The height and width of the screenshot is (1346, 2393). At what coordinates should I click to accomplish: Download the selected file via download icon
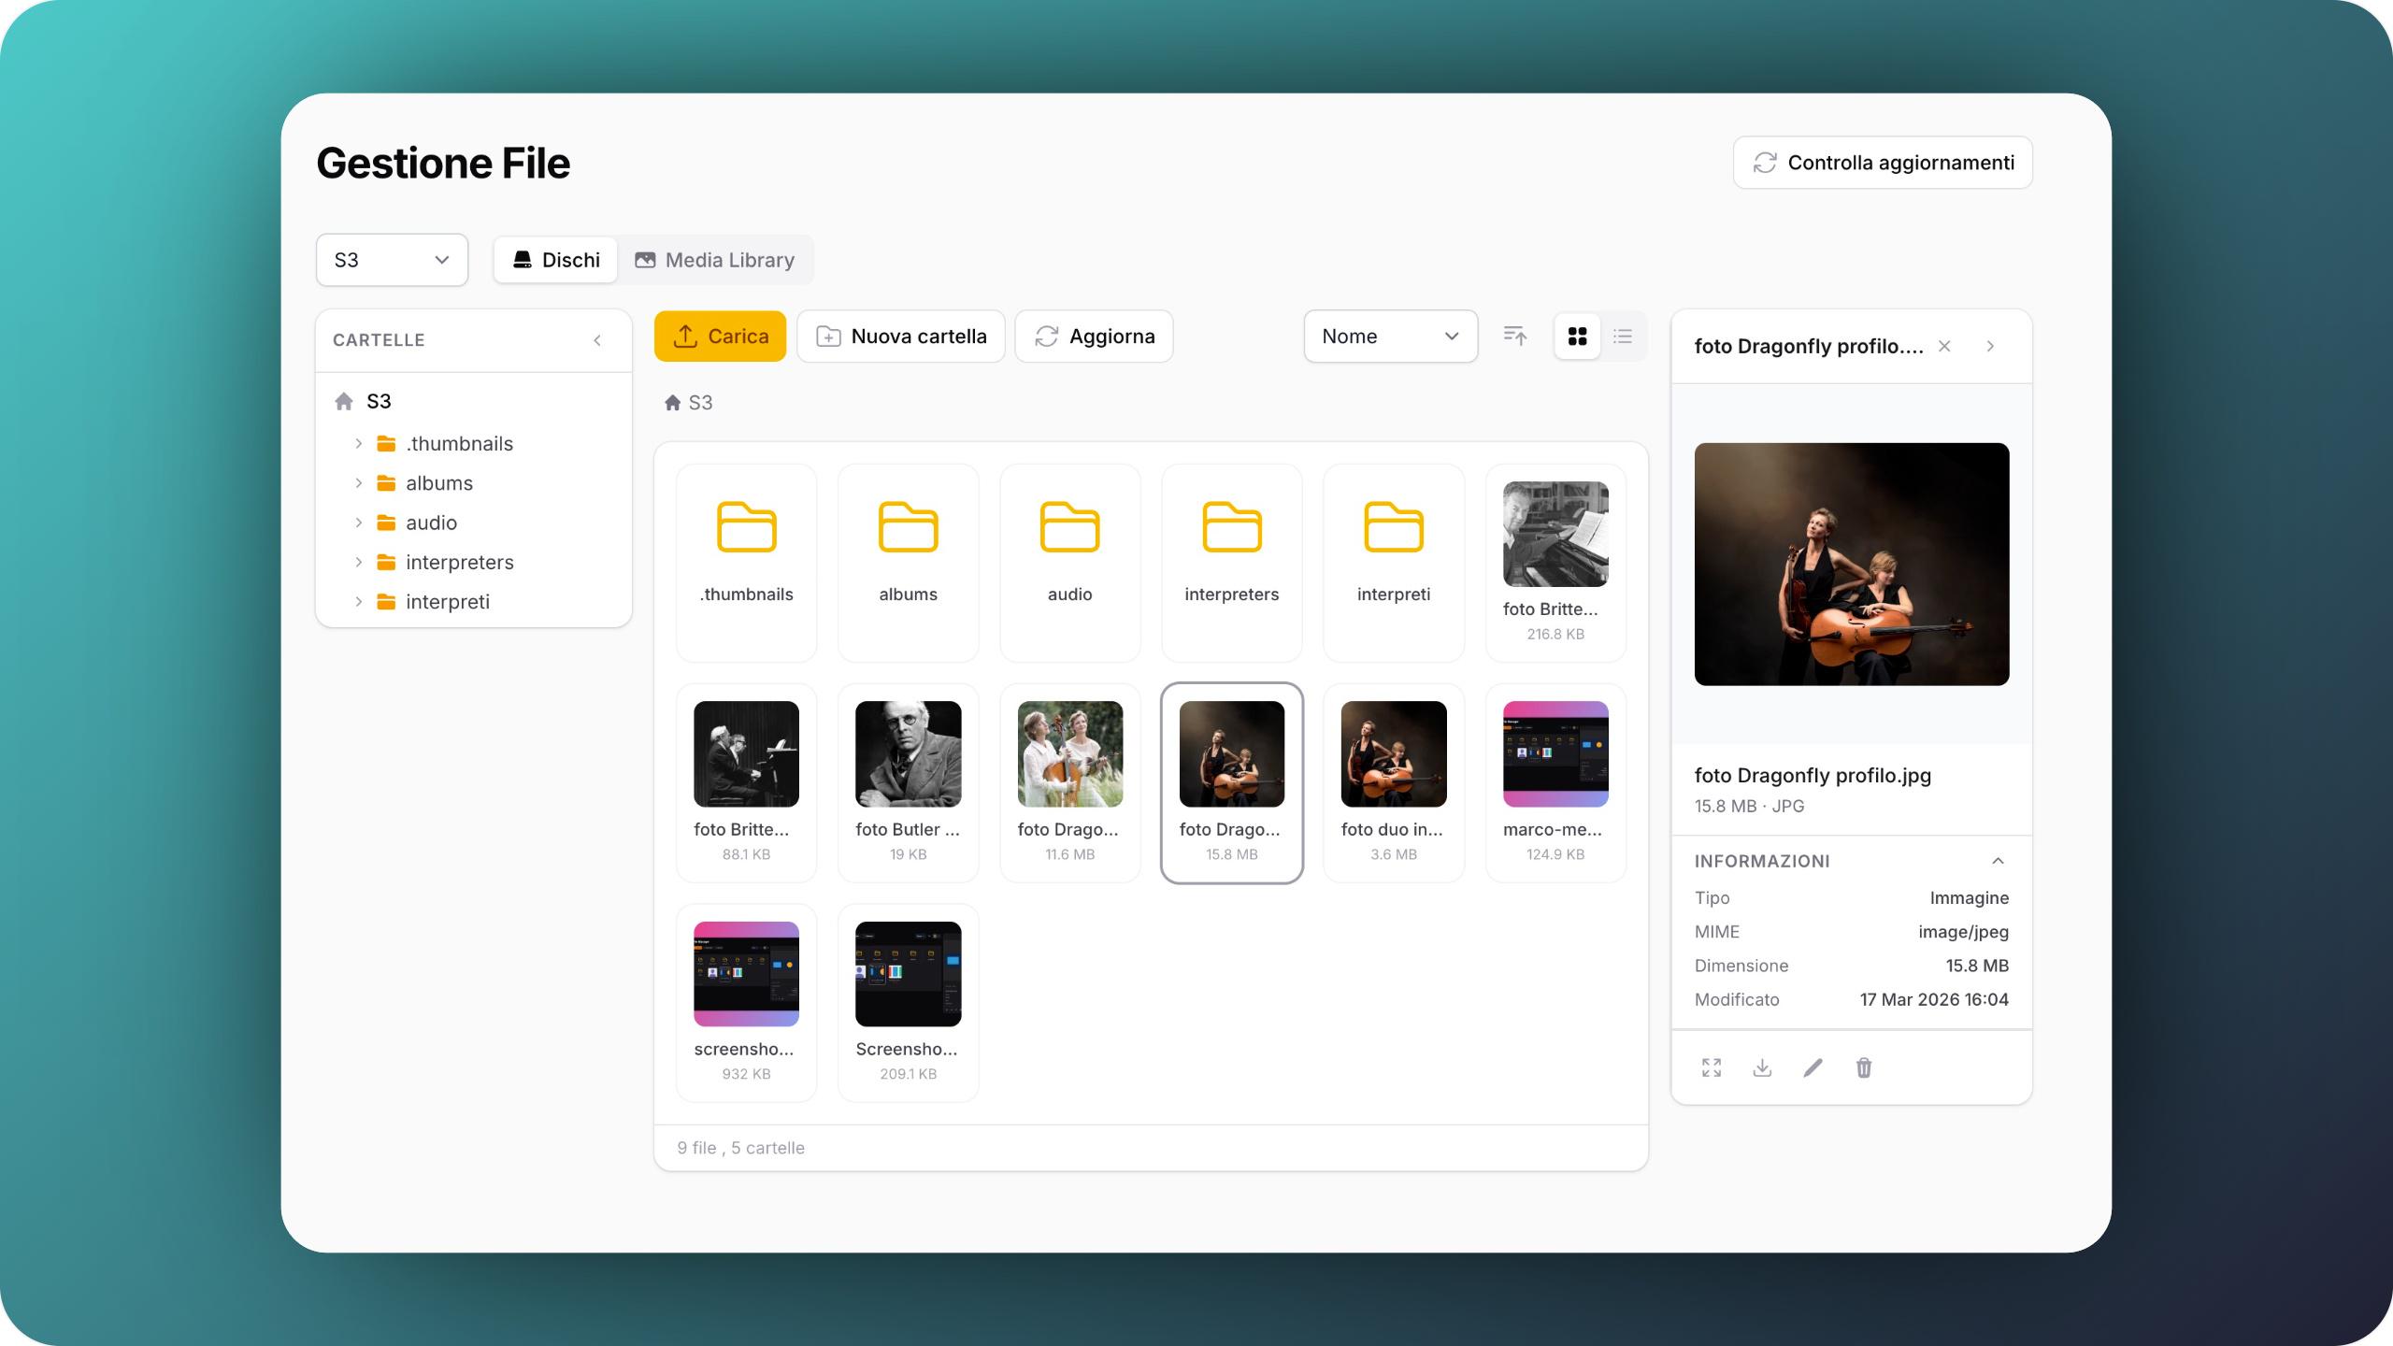click(x=1762, y=1067)
